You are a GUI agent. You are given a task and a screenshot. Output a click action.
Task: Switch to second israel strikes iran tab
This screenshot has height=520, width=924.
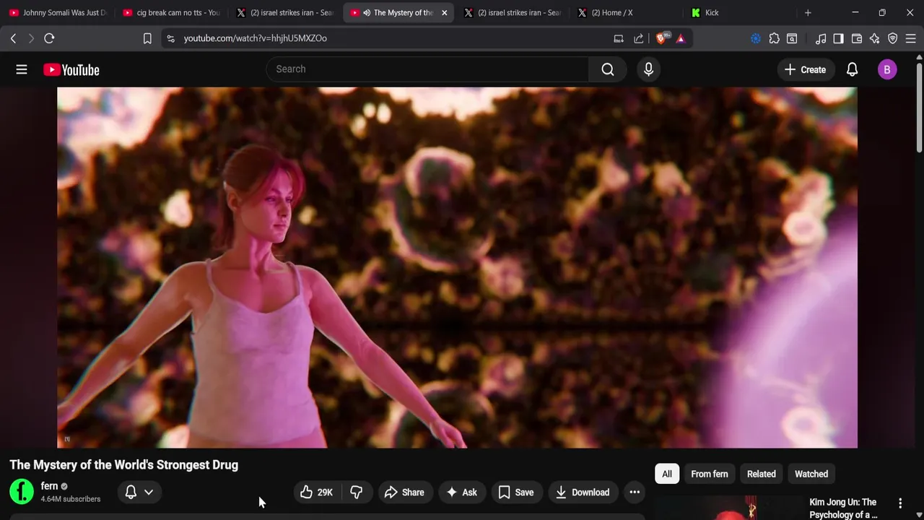click(513, 12)
